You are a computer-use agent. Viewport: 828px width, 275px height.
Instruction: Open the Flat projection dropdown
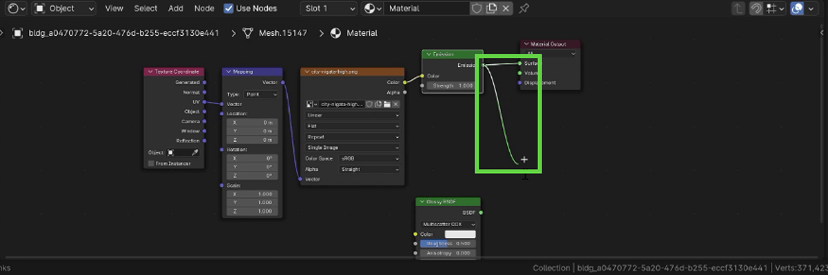[x=352, y=126]
